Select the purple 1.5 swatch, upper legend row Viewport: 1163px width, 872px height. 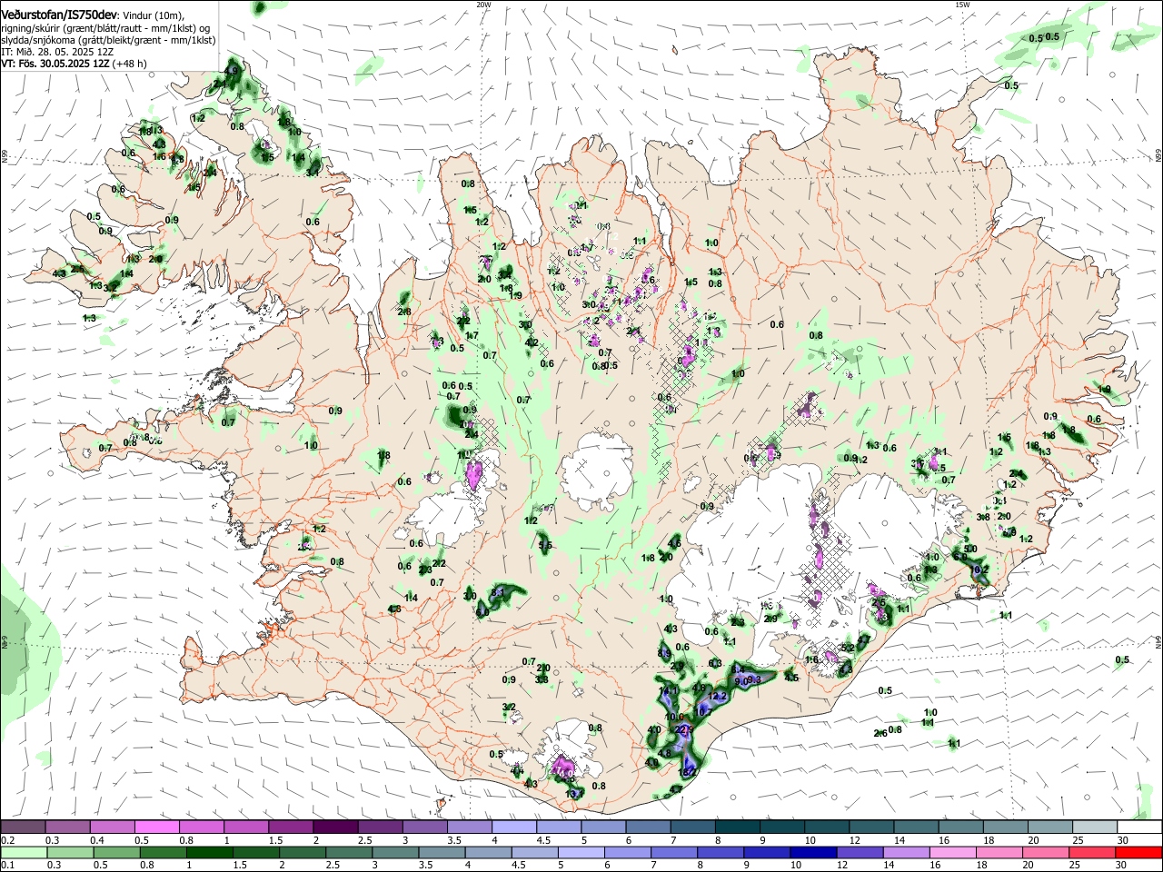(290, 827)
